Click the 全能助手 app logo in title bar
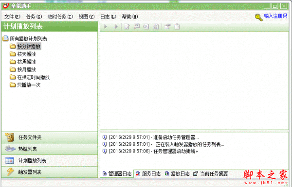 tap(6, 6)
